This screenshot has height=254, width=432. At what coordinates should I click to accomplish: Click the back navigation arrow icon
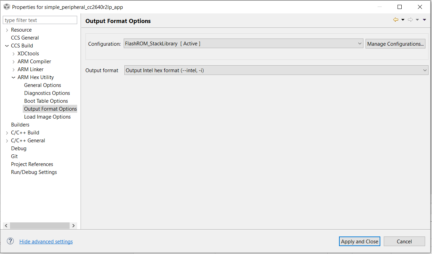tap(395, 20)
